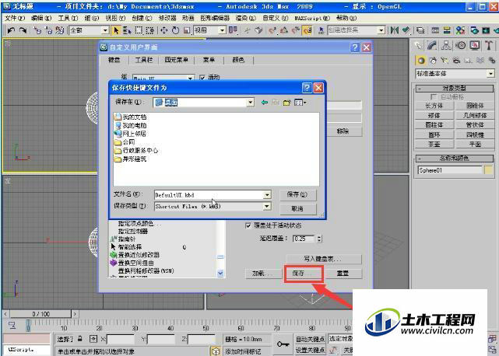Switch to the 颜色 tab

[238, 60]
